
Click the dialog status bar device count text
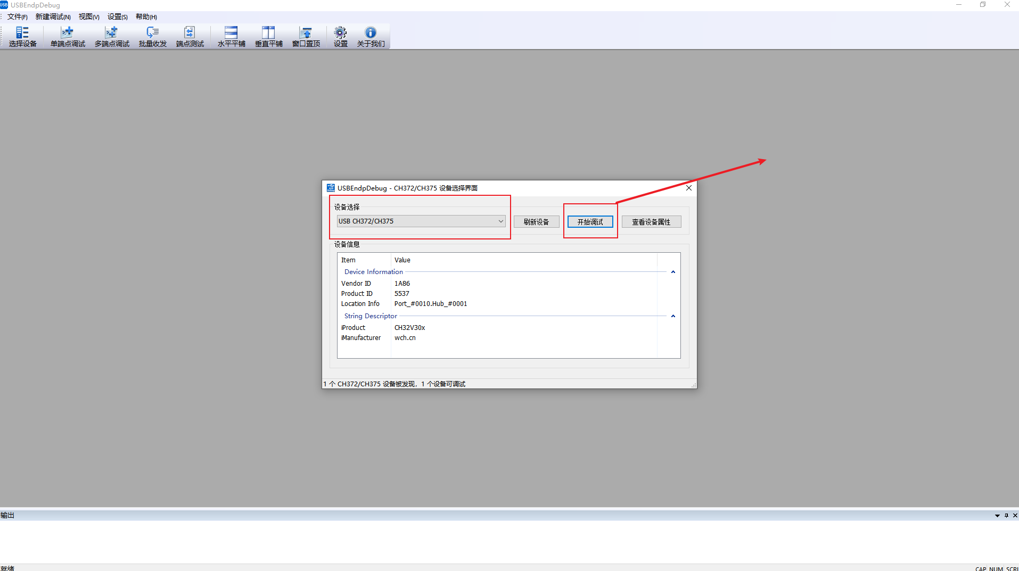pos(395,384)
